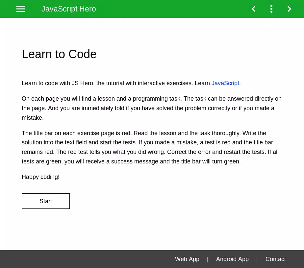This screenshot has height=268, width=304.
Task: Open the Web App footer link
Action: point(187,259)
